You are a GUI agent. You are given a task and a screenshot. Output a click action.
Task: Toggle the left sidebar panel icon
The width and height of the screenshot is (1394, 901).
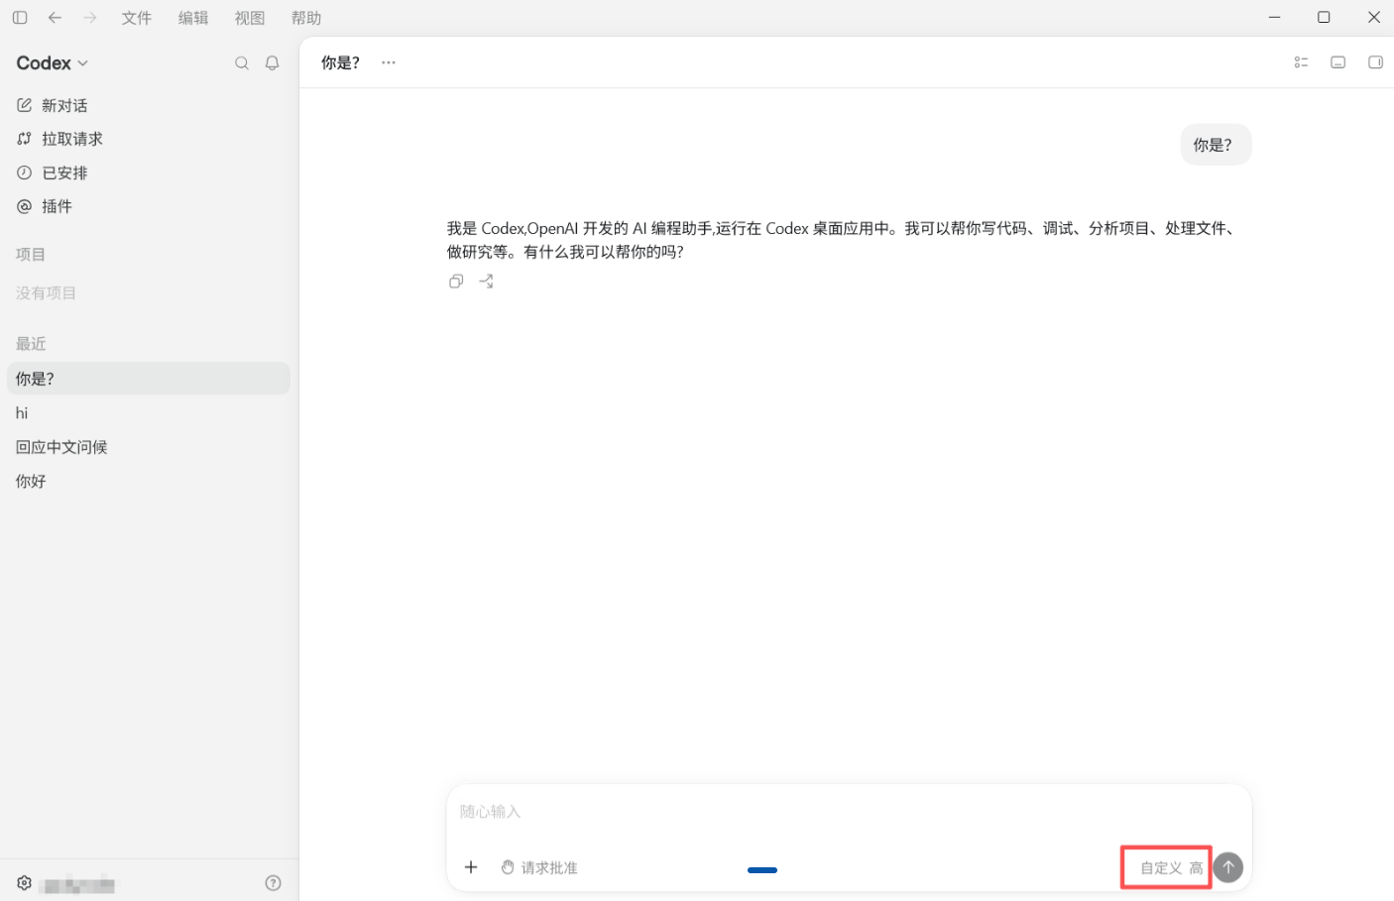point(20,18)
